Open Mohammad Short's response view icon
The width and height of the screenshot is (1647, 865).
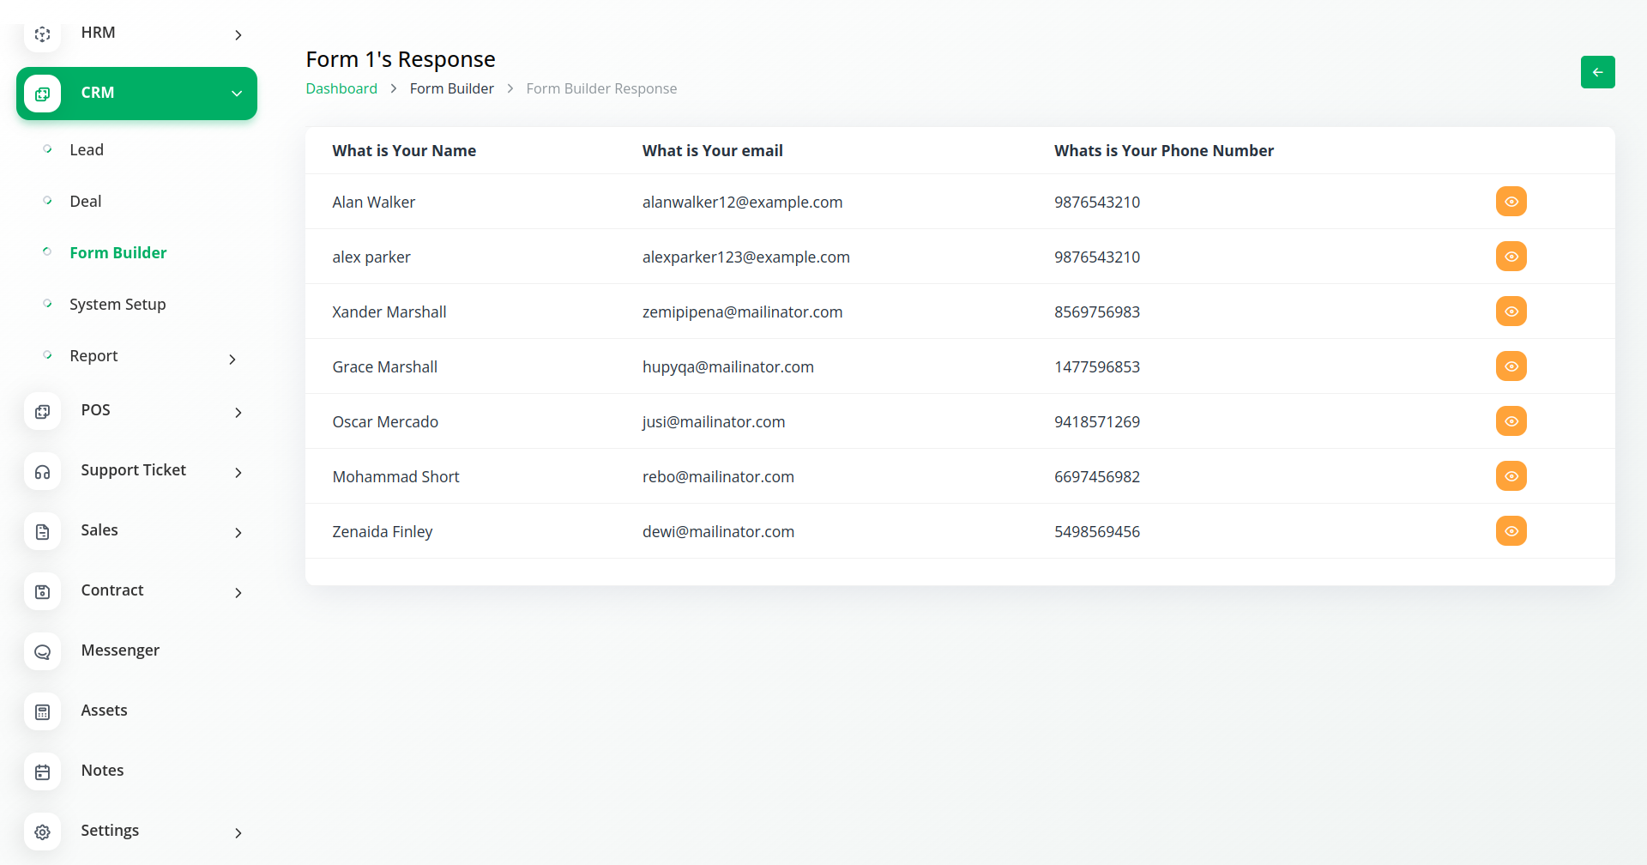[x=1511, y=476]
